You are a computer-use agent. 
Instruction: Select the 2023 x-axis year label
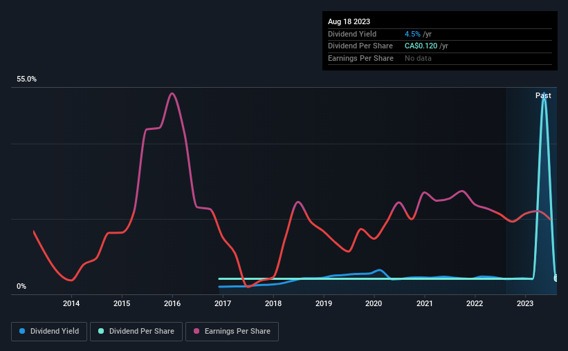point(525,303)
